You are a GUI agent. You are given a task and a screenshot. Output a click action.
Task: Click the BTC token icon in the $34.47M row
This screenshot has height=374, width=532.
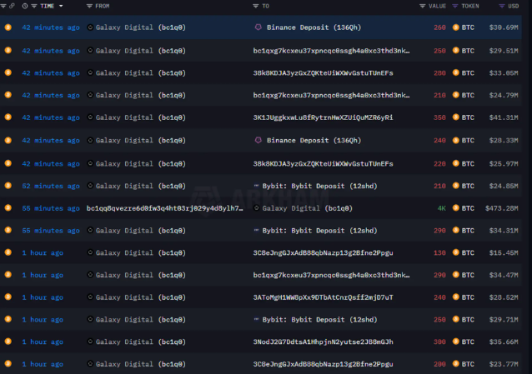[x=456, y=275]
